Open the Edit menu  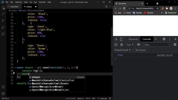12,2
